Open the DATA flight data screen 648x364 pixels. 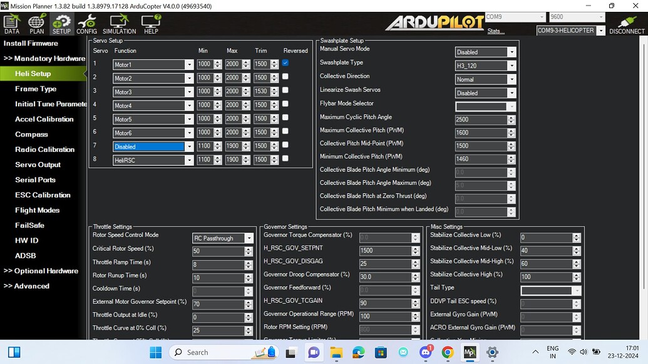click(x=11, y=24)
